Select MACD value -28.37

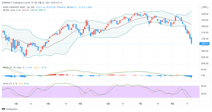pyautogui.click(x=36, y=68)
